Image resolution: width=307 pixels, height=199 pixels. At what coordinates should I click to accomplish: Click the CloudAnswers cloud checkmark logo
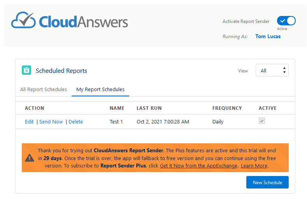(x=23, y=20)
